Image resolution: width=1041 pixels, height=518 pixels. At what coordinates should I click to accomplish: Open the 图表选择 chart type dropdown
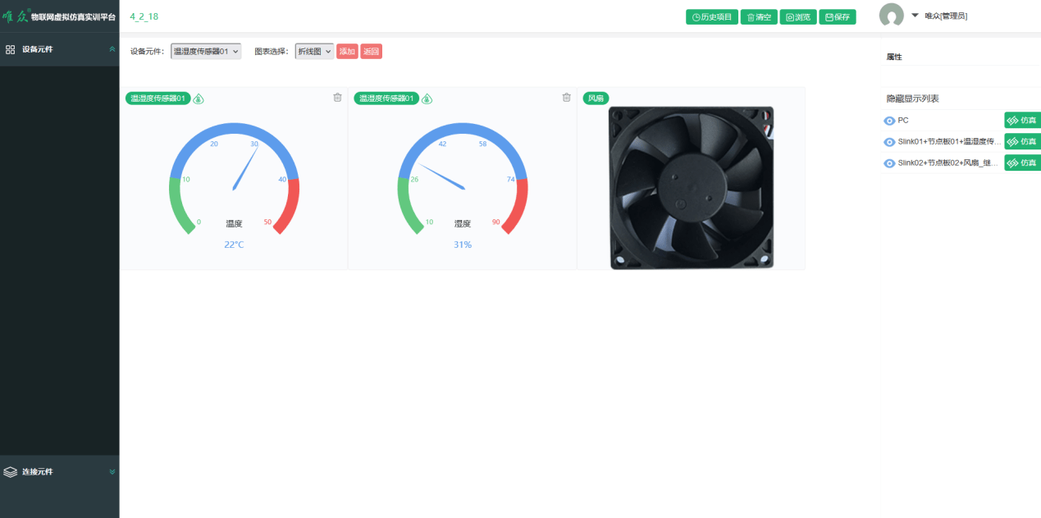[314, 52]
